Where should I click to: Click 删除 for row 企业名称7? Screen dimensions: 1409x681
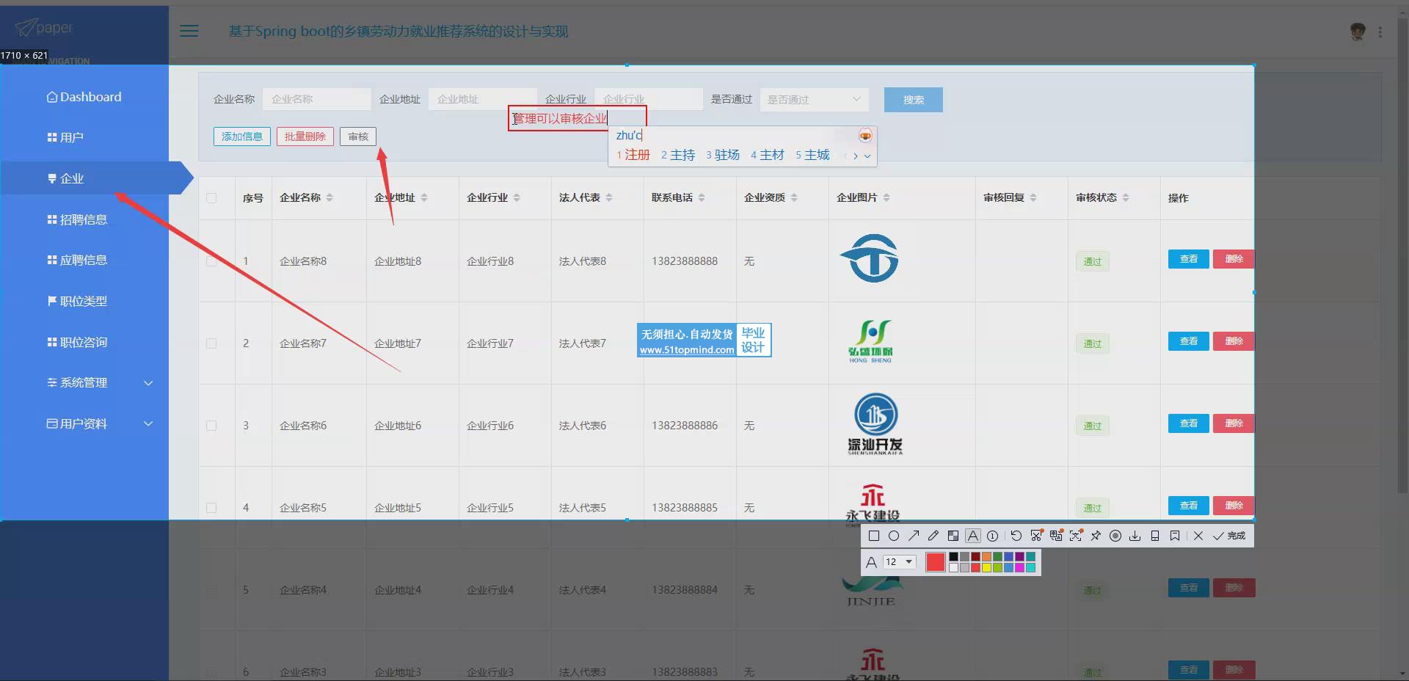tap(1234, 341)
